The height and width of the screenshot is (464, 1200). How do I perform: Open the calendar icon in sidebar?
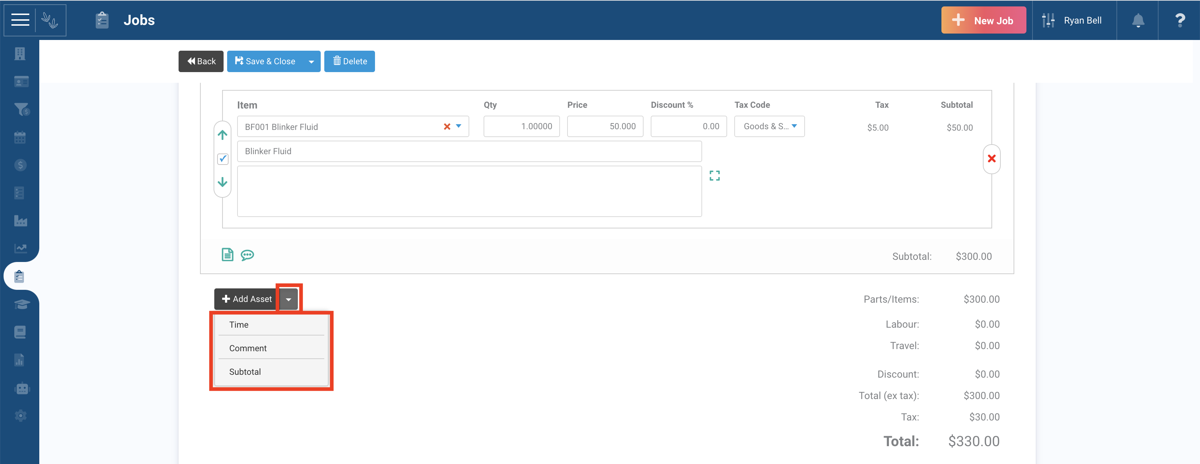[20, 137]
